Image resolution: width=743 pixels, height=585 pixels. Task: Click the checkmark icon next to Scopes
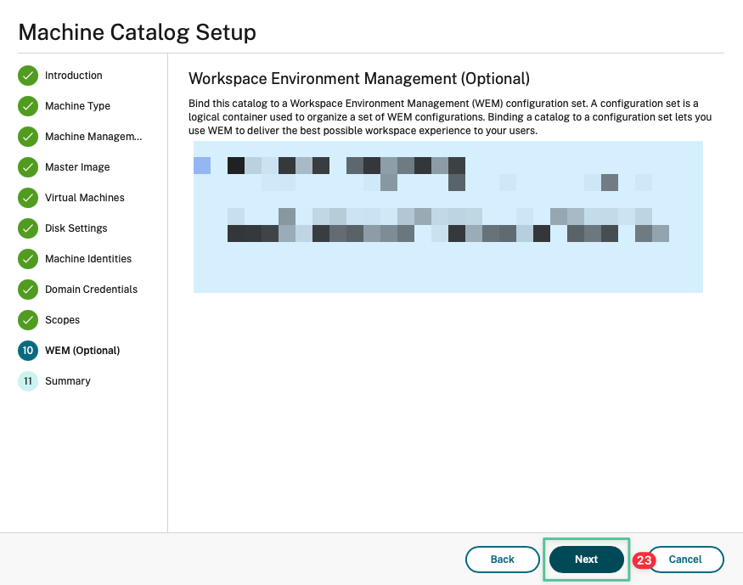point(28,320)
